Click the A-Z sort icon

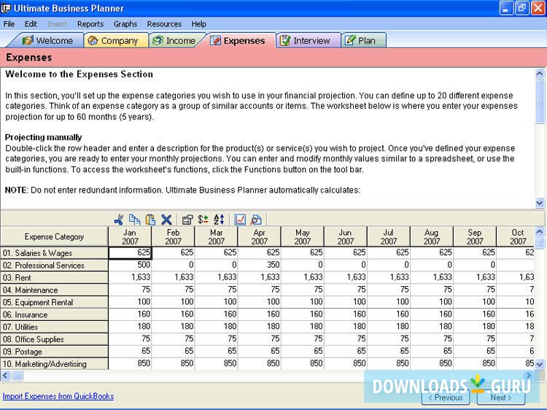pos(219,220)
